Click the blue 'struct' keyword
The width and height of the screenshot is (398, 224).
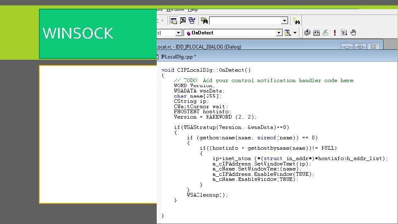coord(273,158)
